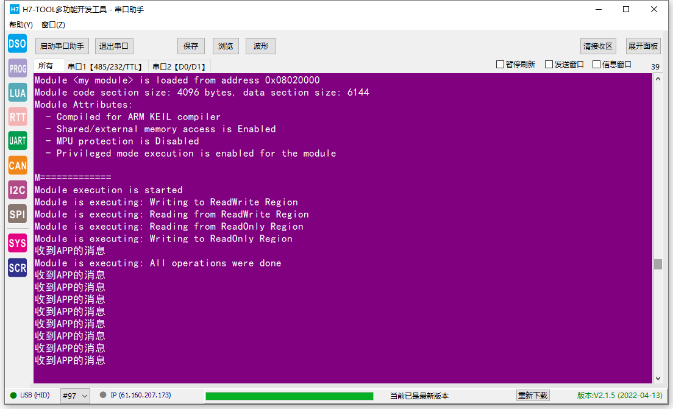Open the I2C tool
The width and height of the screenshot is (673, 409).
(x=18, y=190)
